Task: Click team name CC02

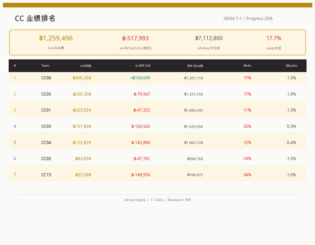Action: 46,159
